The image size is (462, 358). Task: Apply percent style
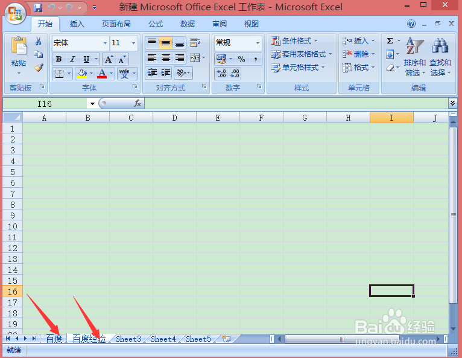click(241, 59)
